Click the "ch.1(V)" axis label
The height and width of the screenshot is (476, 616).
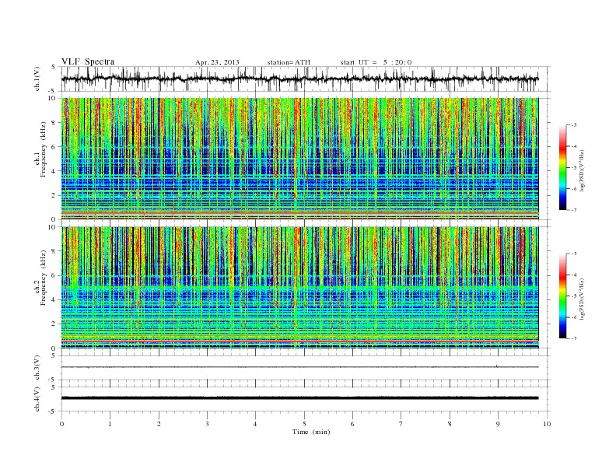37,79
